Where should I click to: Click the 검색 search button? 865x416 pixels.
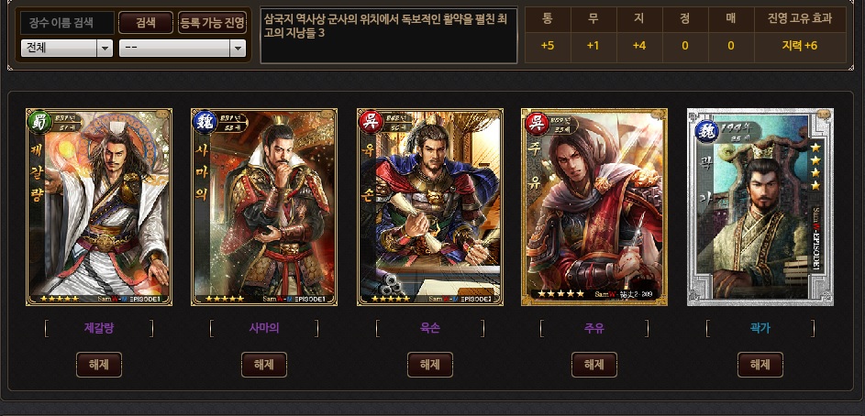(x=146, y=23)
